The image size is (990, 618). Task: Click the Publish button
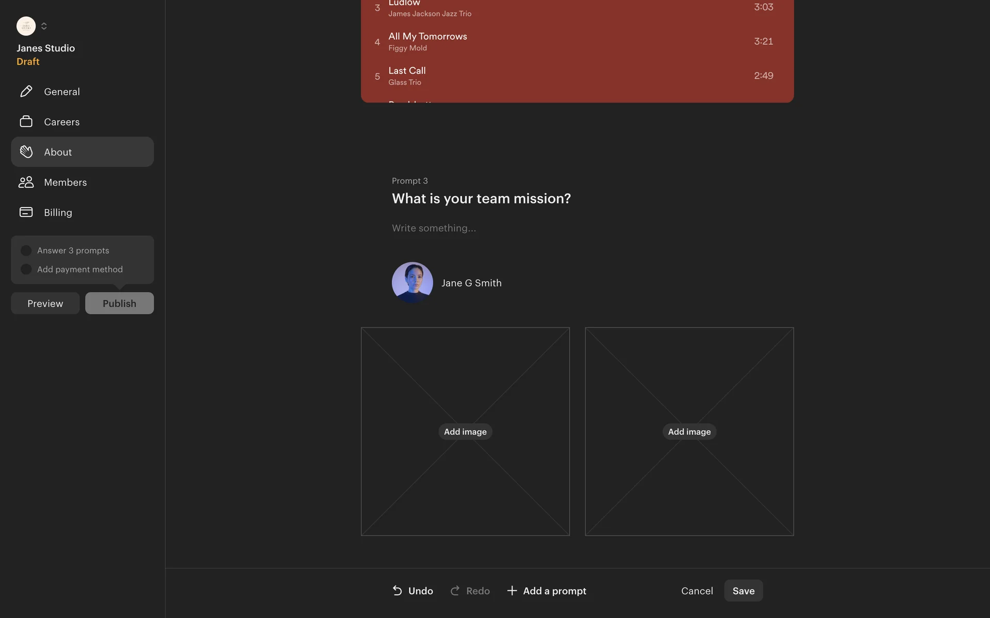119,303
